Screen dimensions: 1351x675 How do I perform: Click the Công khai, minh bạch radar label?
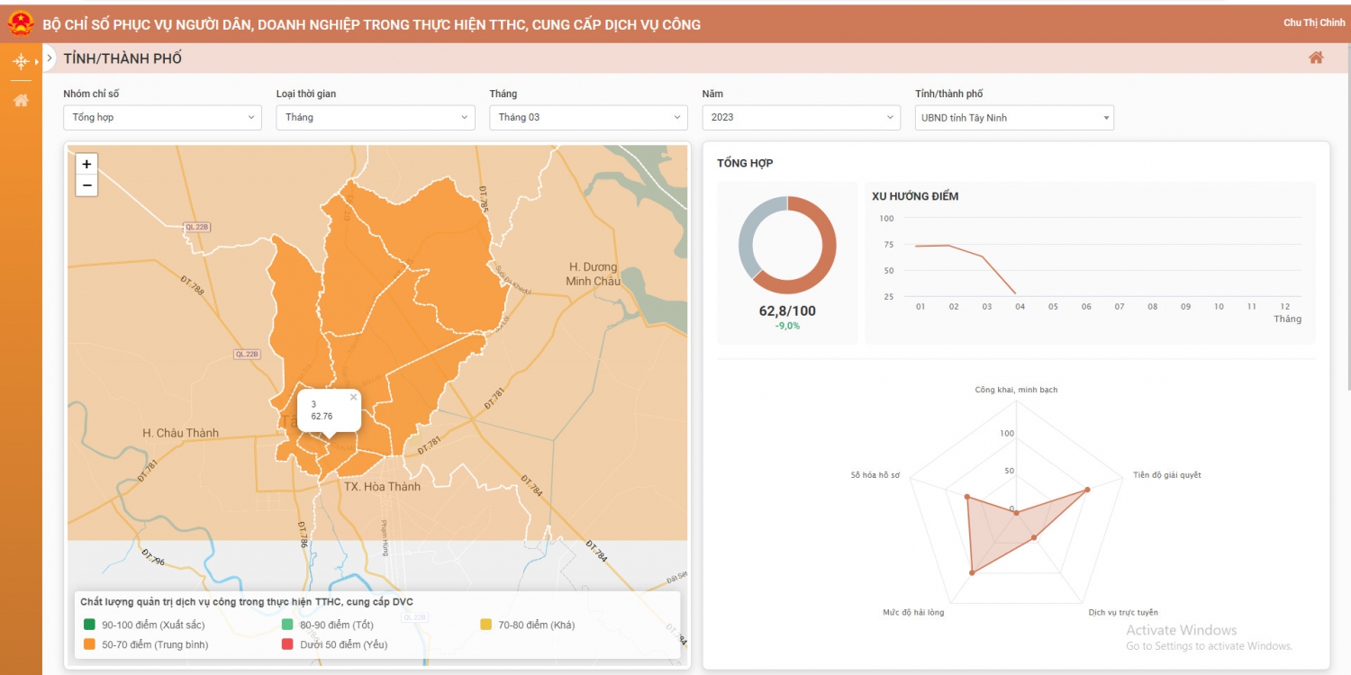(1016, 390)
